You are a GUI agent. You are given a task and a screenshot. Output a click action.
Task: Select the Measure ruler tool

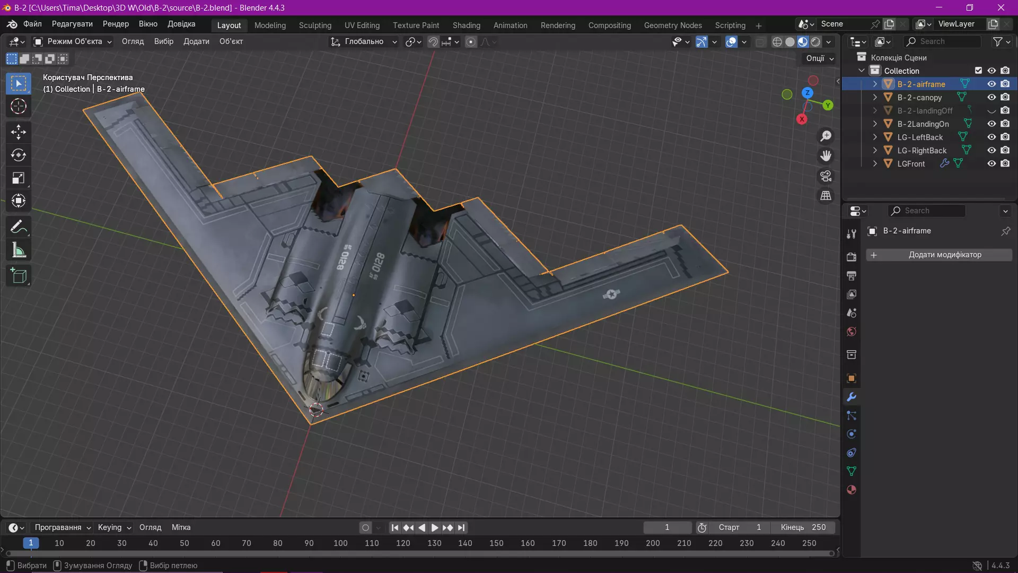19,250
